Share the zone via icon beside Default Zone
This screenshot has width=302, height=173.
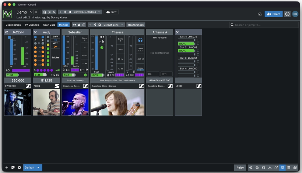tap(95, 25)
